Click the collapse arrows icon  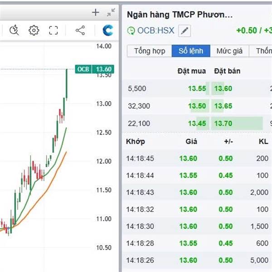tap(111, 13)
